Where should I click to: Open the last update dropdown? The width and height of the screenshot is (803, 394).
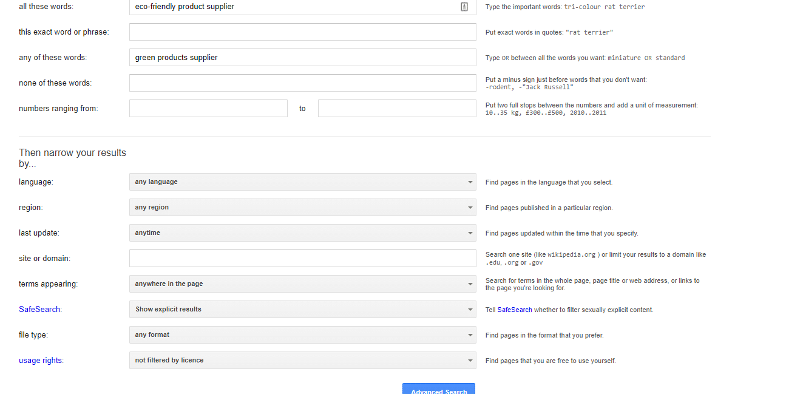coord(302,233)
